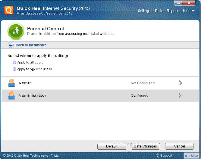Open the Settings menu
The image size is (201, 159).
pos(144,11)
